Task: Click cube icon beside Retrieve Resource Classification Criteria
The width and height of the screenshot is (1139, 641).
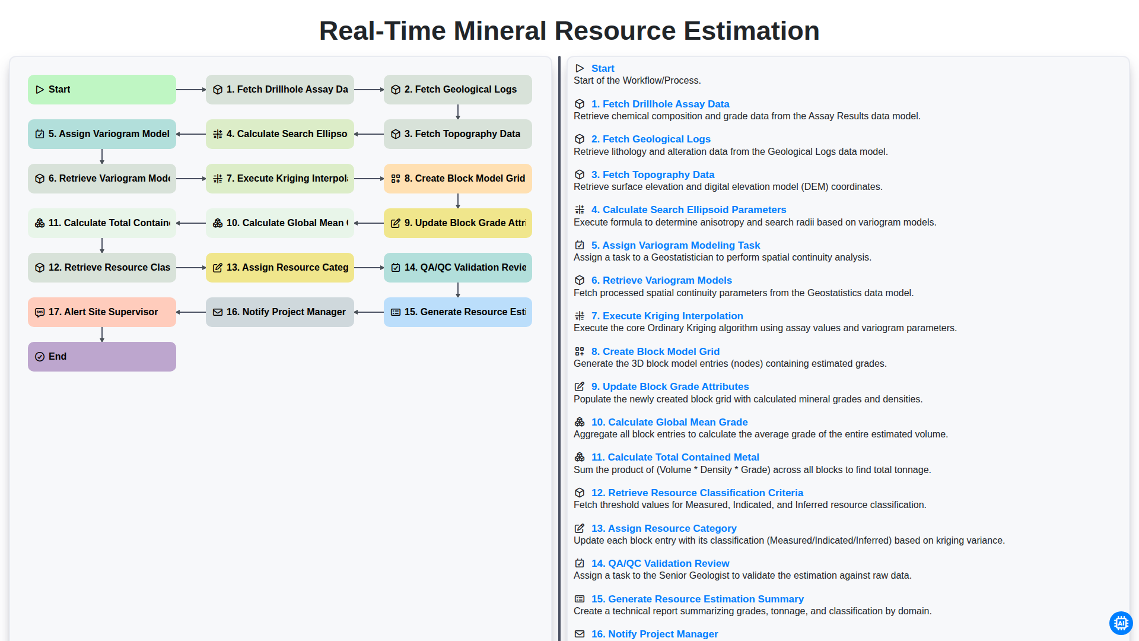Action: [580, 493]
